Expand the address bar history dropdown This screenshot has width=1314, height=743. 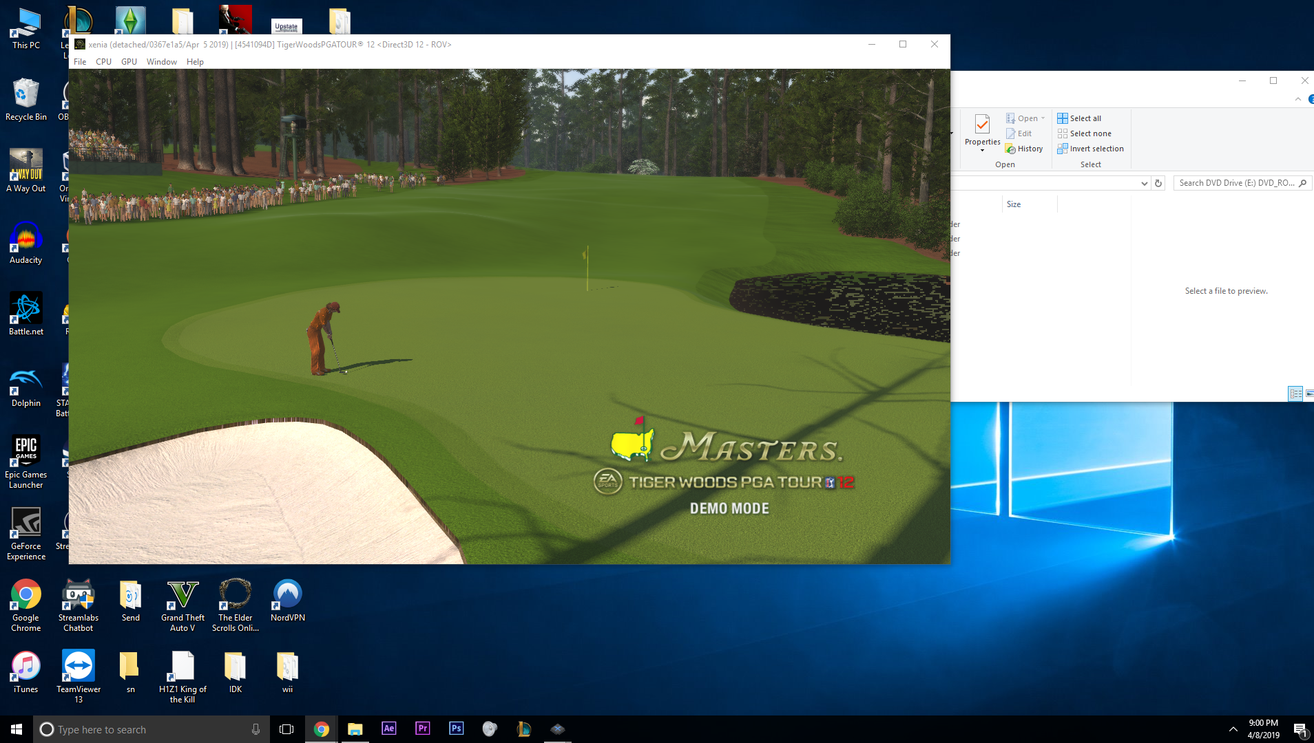[1144, 183]
